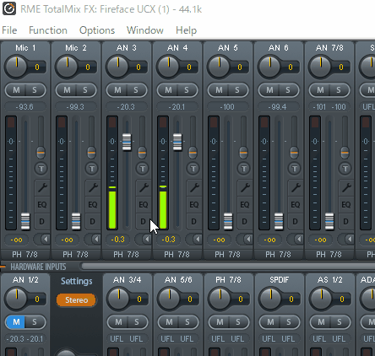Open EQ panel on AN 4 channel
The width and height of the screenshot is (375, 356).
(x=194, y=204)
